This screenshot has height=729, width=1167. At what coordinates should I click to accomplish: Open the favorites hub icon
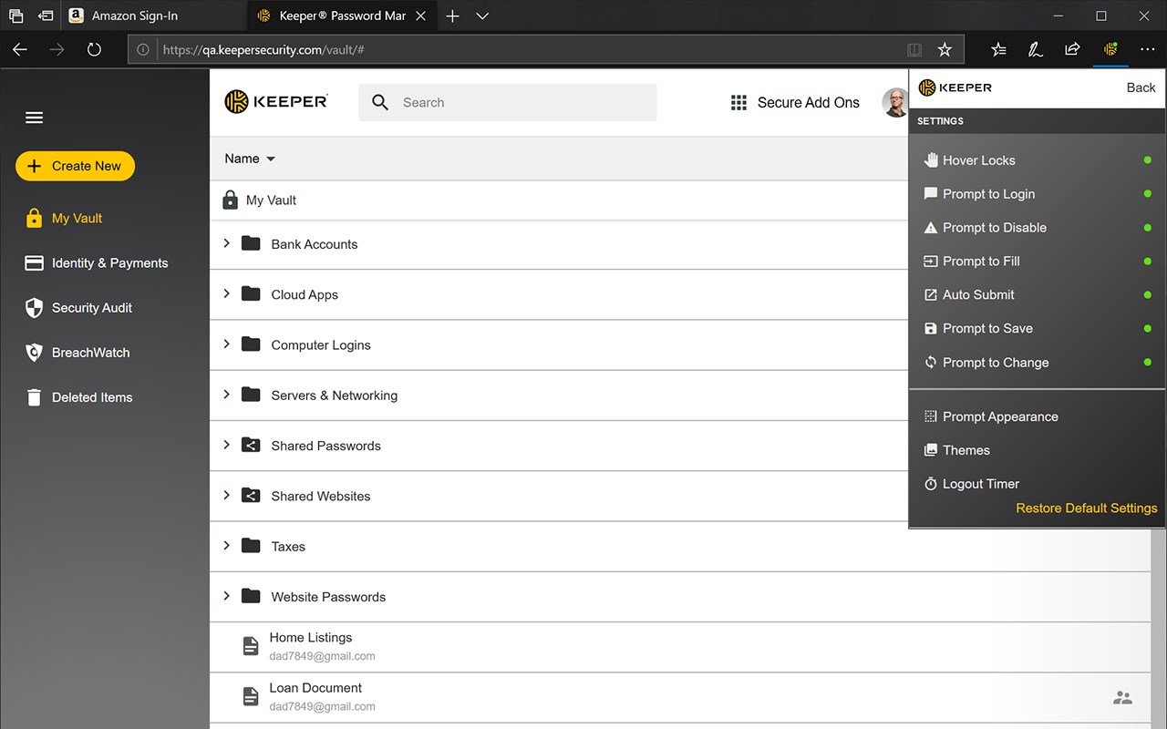point(998,49)
